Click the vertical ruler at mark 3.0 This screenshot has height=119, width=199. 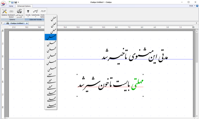pyautogui.click(x=3, y=56)
